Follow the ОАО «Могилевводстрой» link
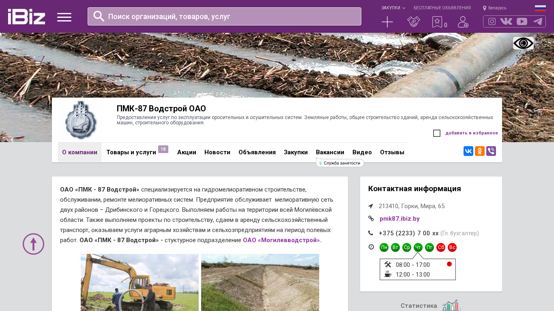Viewport: 554px width, 311px height. [x=281, y=240]
